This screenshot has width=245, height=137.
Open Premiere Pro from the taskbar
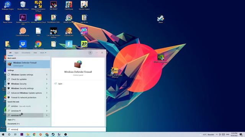[x=22, y=134]
